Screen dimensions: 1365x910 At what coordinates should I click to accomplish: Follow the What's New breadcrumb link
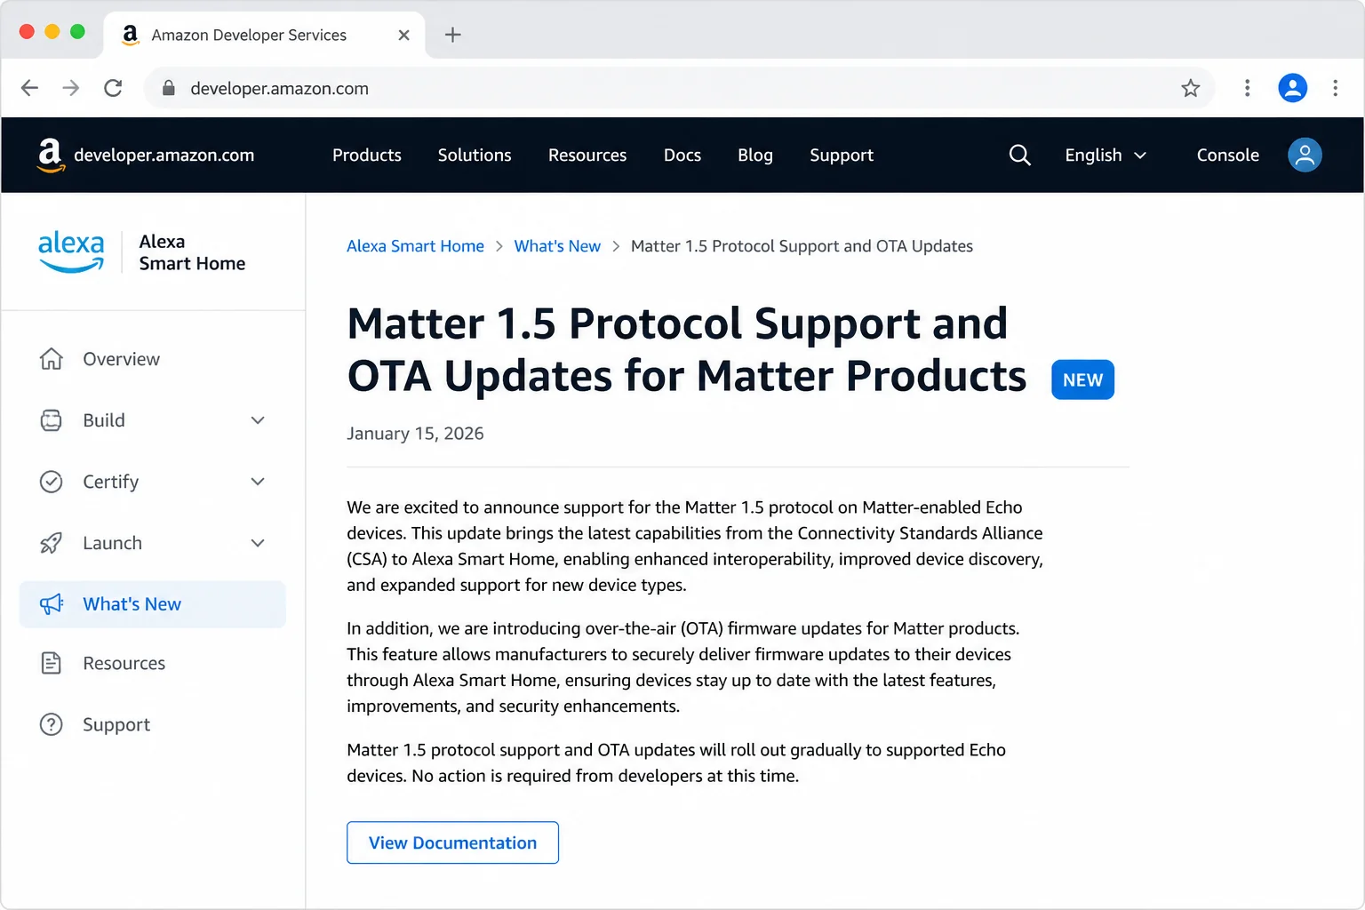(557, 246)
